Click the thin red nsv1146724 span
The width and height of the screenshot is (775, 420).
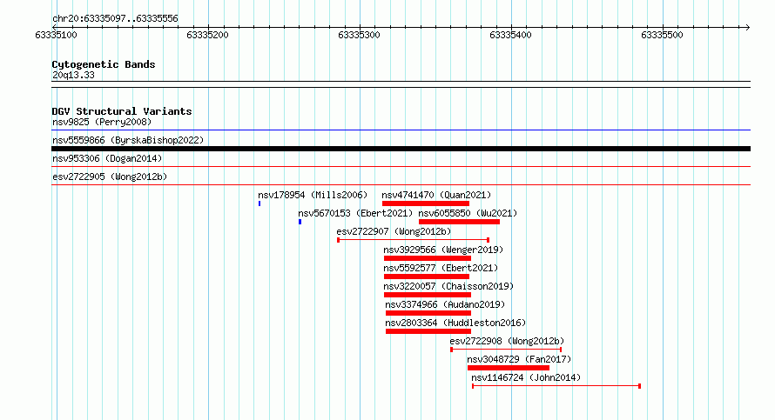556,386
